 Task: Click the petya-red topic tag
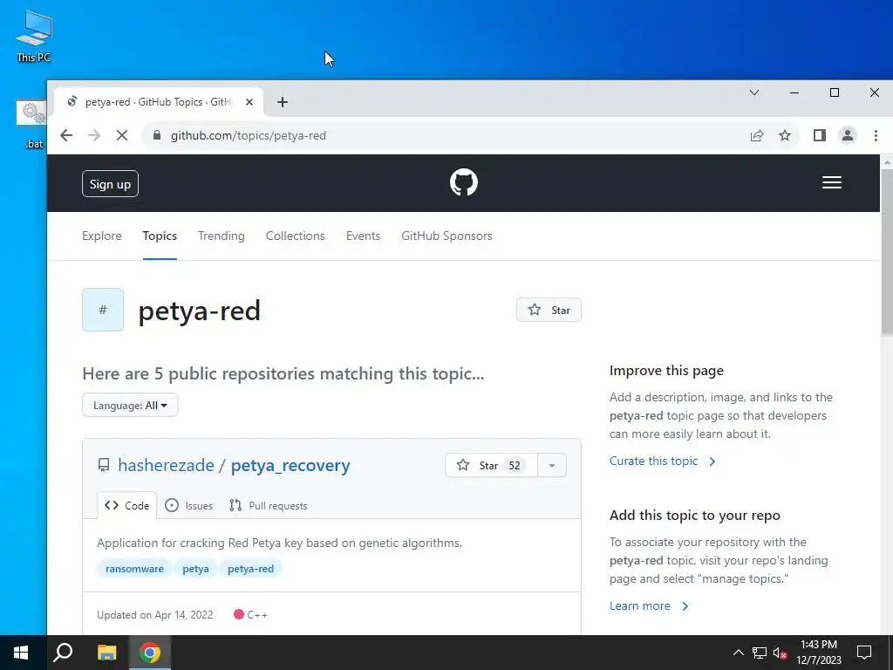[250, 569]
